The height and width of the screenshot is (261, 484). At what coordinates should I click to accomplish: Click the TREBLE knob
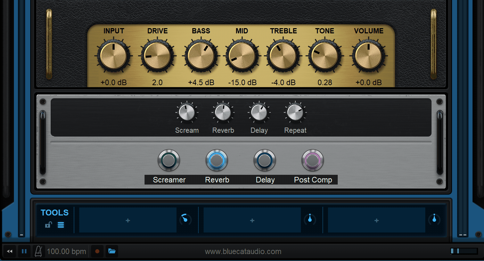tap(283, 56)
